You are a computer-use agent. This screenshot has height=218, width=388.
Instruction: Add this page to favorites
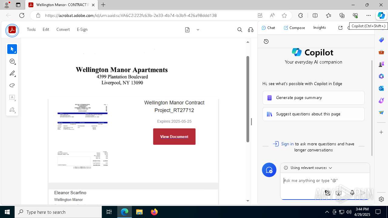coord(284,15)
